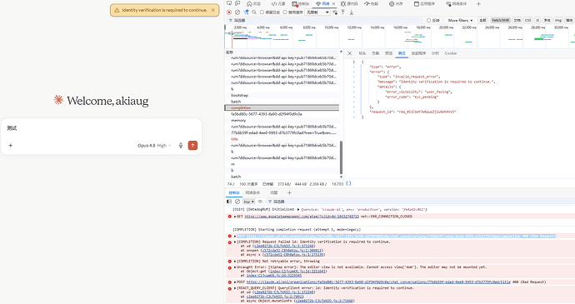The image size is (575, 304).
Task: Expand COMPLETION Request failed error message
Action: coord(235,242)
